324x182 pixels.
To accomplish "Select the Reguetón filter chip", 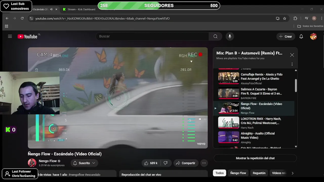I will coord(259,173).
